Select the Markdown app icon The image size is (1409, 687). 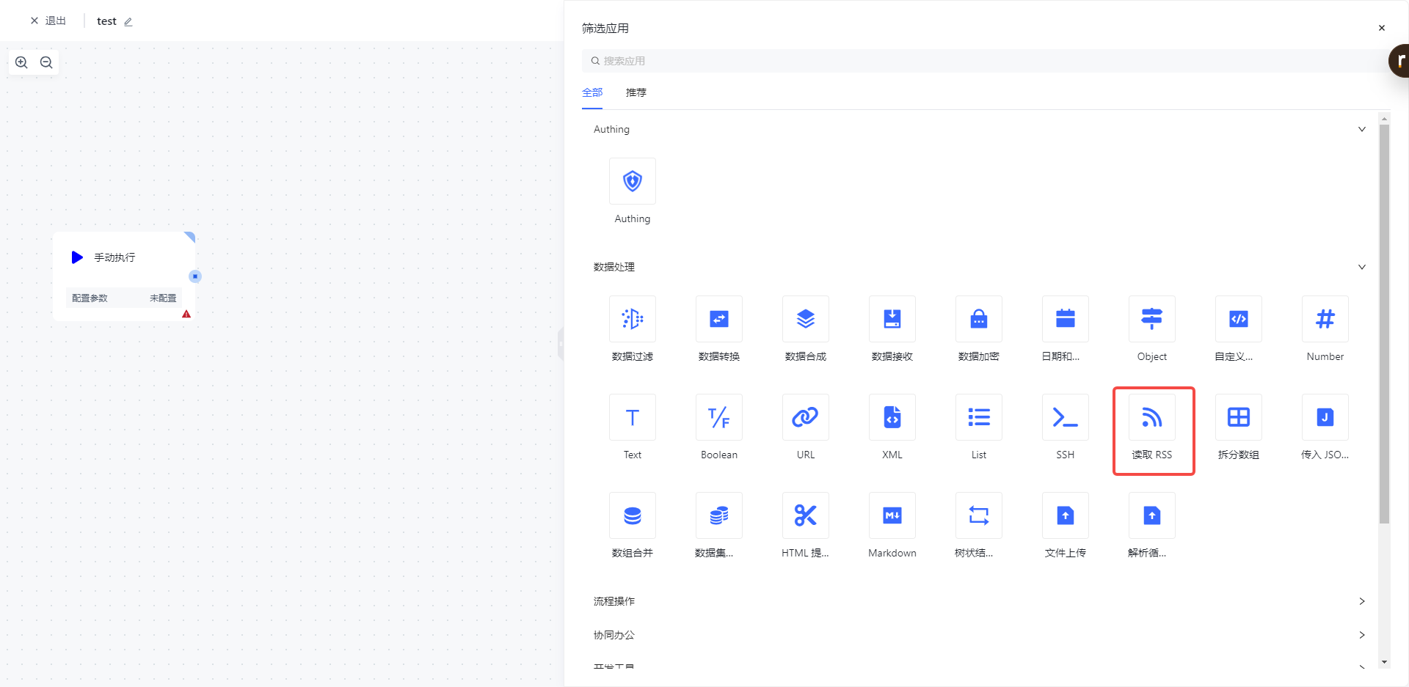click(x=892, y=516)
